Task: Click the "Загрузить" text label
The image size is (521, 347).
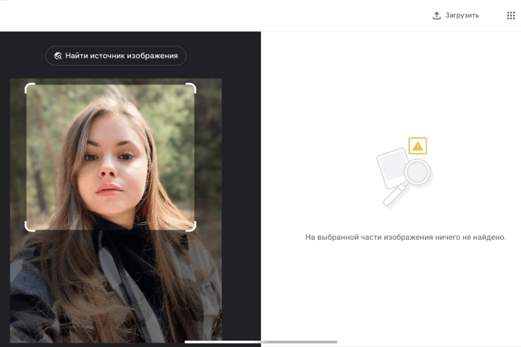Action: [x=463, y=16]
